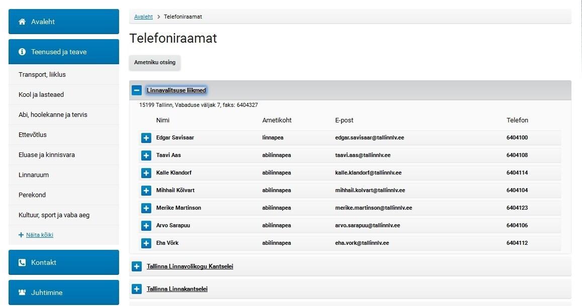Open the Kontakt sidebar menu
The height and width of the screenshot is (306, 582).
(64, 262)
